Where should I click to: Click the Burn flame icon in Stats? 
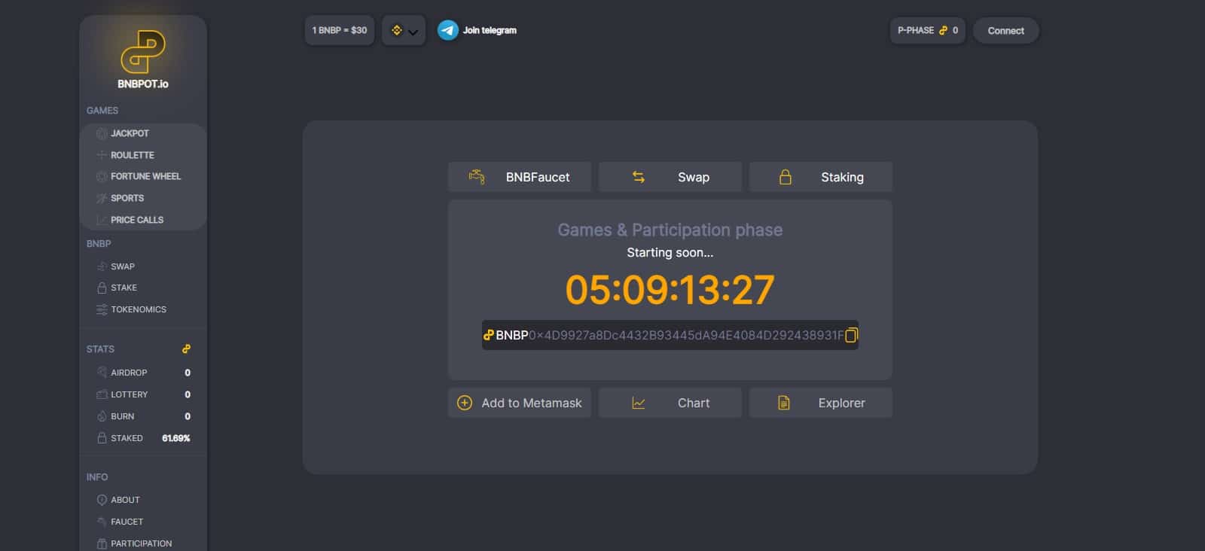point(102,416)
